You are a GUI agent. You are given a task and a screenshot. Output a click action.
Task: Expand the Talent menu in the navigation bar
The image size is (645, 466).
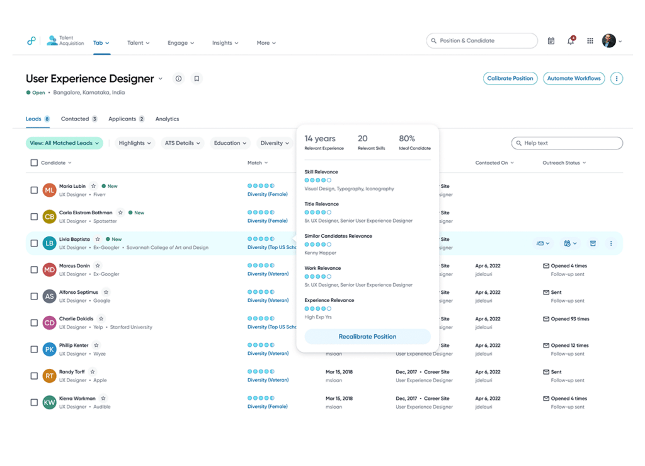coord(139,43)
